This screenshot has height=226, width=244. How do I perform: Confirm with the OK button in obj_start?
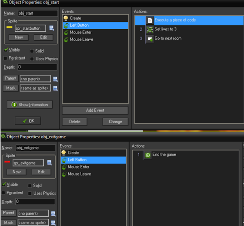point(28,121)
